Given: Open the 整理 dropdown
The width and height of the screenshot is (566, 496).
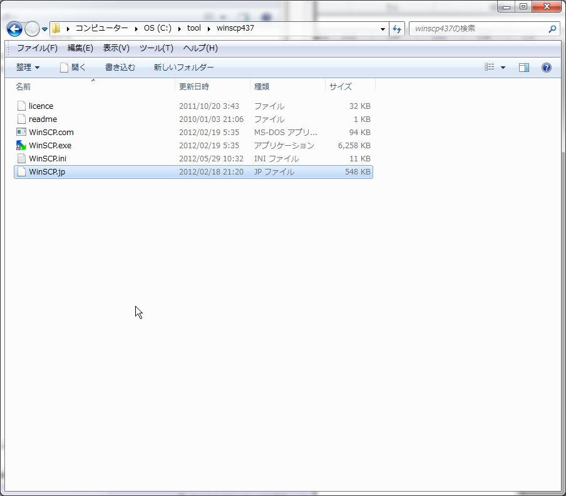Looking at the screenshot, I should [x=28, y=68].
